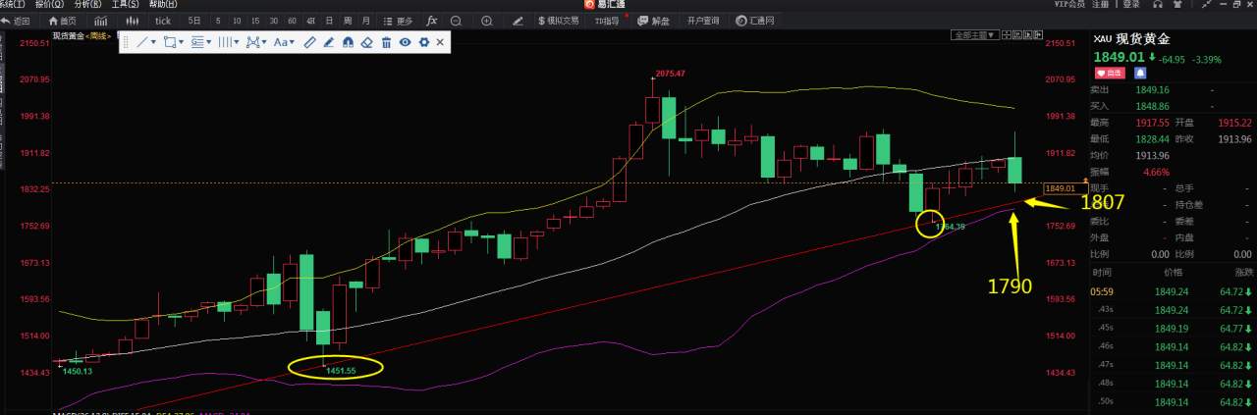The image size is (1257, 415).
Task: Click the 涨跌 column header in tick list
Action: coord(1244,272)
